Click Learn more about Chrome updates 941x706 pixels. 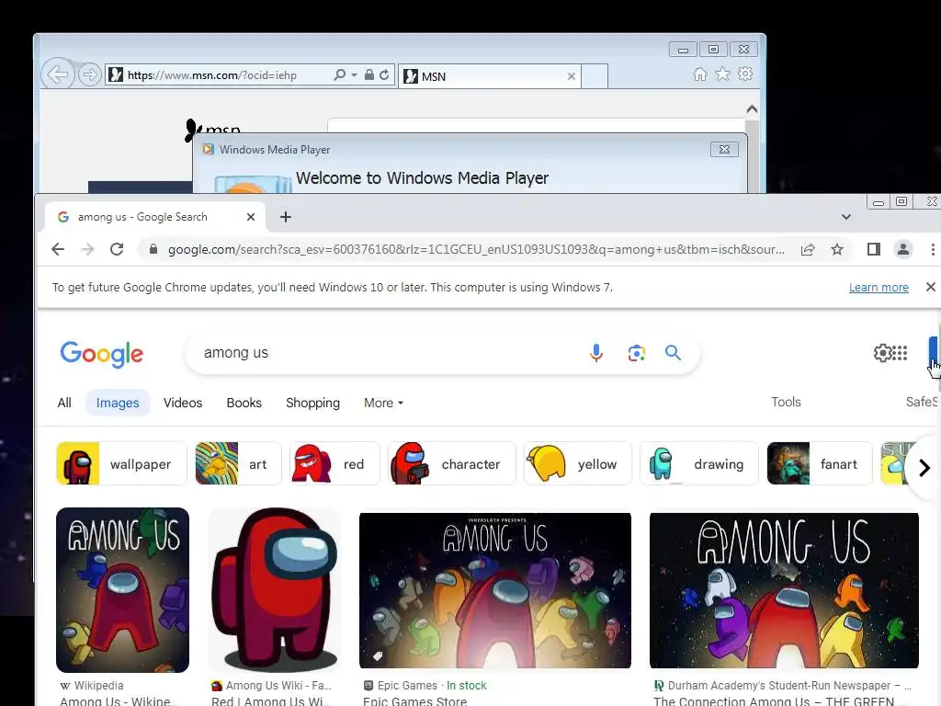click(x=879, y=287)
